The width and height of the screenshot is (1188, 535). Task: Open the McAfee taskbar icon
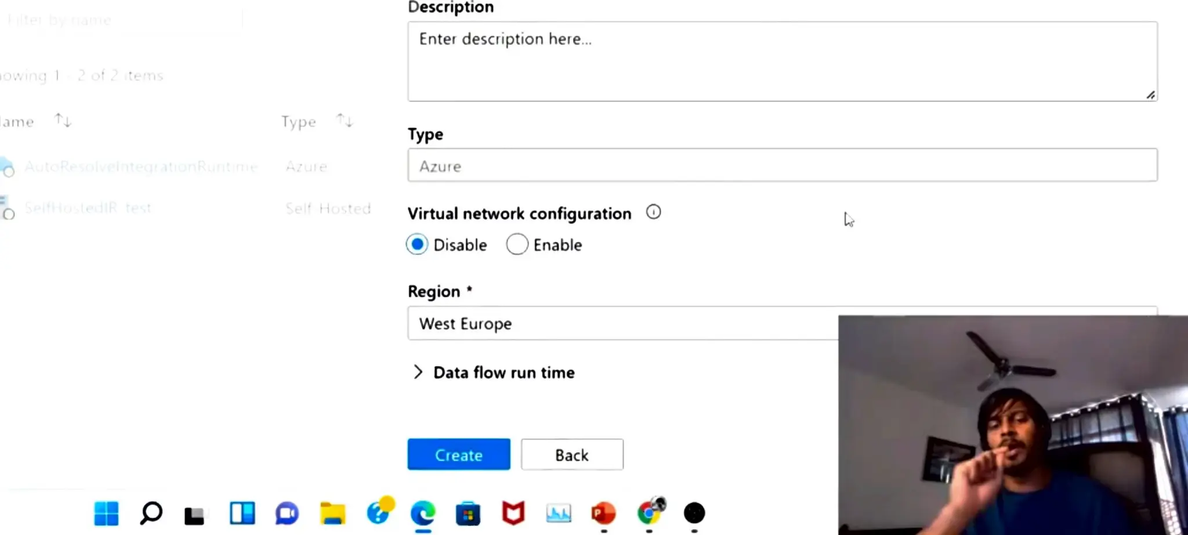tap(513, 514)
